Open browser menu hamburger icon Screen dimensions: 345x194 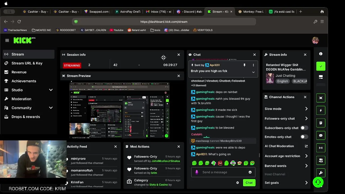[322, 22]
